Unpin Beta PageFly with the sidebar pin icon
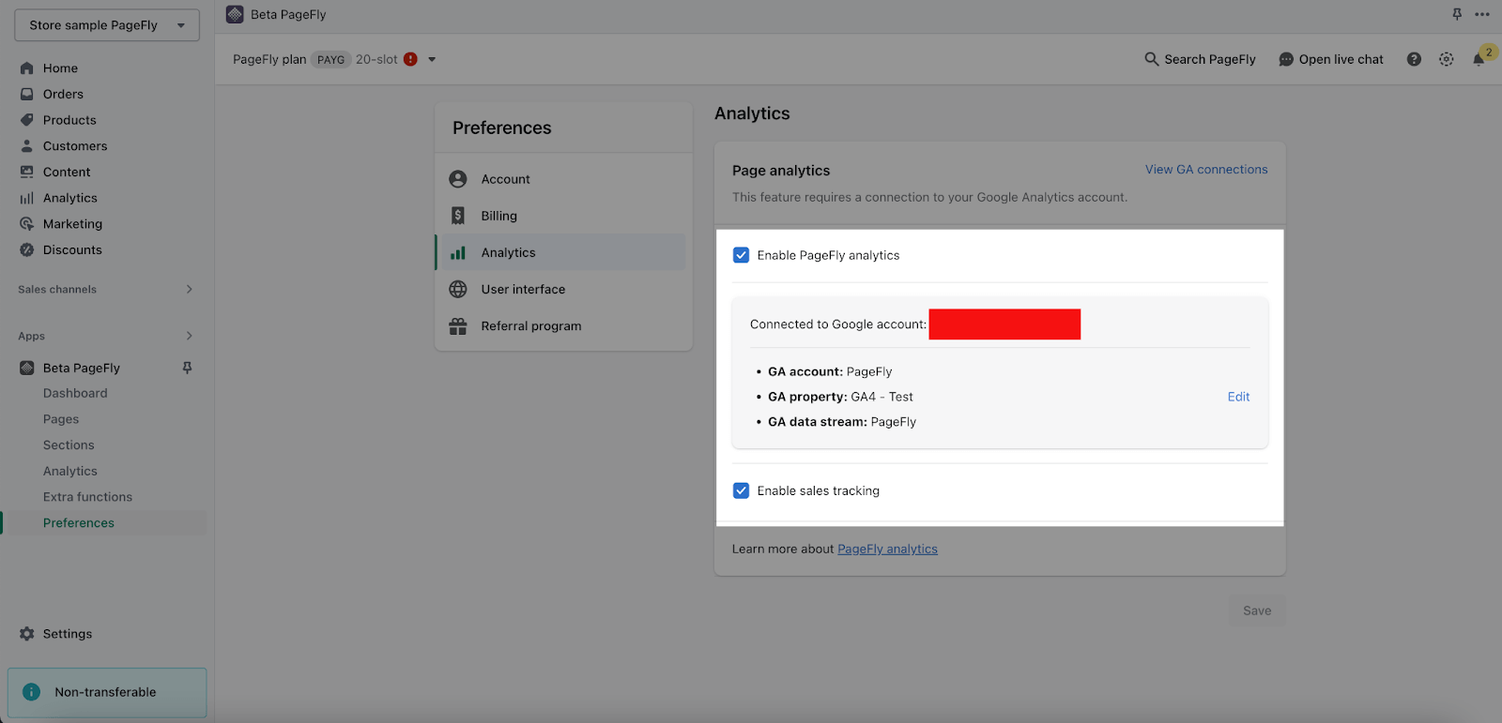This screenshot has height=723, width=1502. [x=187, y=368]
